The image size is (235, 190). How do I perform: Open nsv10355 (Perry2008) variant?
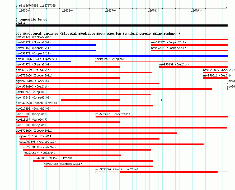point(111,59)
